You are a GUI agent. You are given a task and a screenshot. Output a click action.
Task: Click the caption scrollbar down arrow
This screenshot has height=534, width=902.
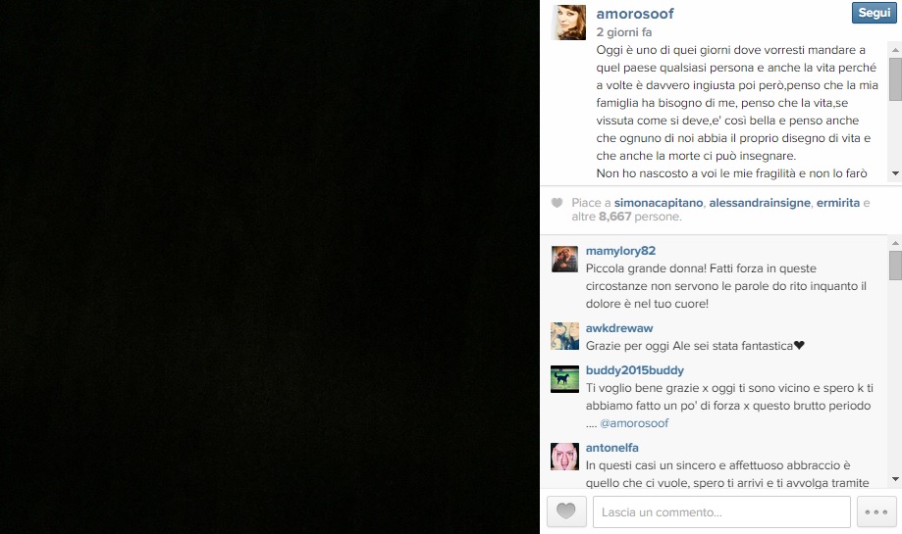pyautogui.click(x=895, y=173)
